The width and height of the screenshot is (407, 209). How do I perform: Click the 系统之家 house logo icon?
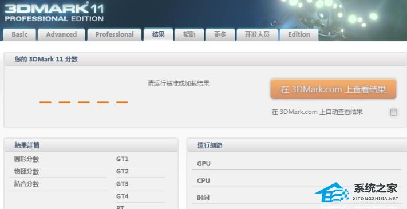coord(332,192)
